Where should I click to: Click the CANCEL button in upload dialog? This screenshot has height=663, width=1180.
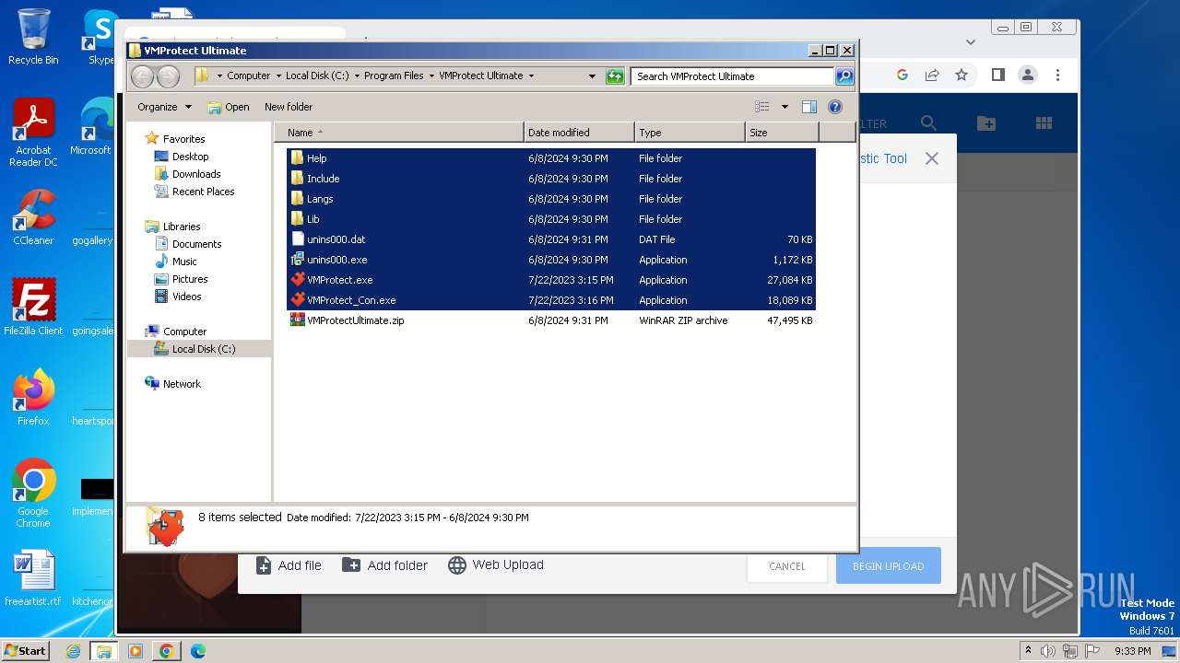[787, 566]
